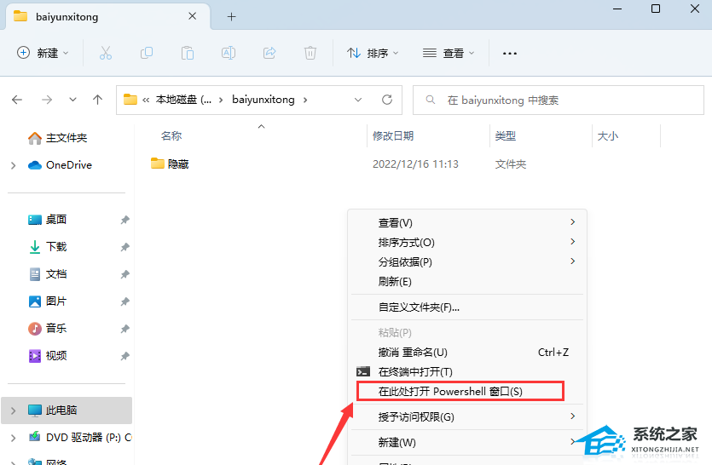Click the Rename icon in toolbar

tap(229, 53)
